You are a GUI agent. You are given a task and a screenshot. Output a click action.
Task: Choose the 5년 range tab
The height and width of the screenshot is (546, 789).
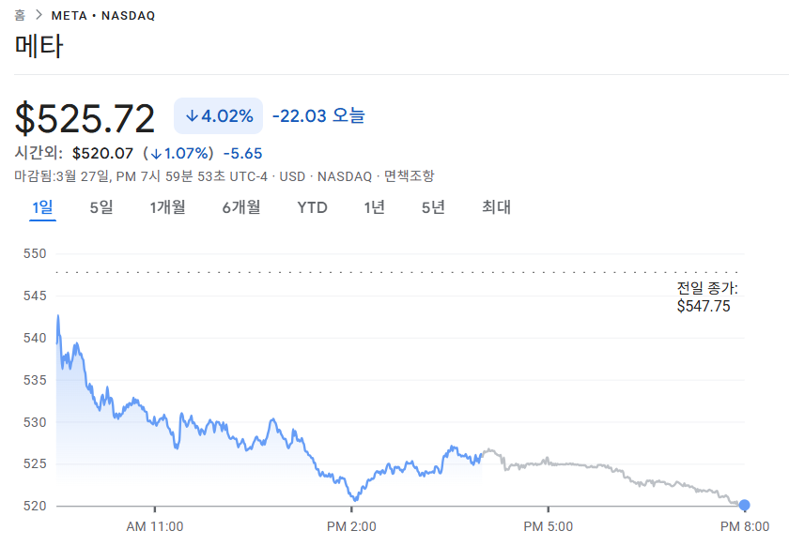[433, 207]
